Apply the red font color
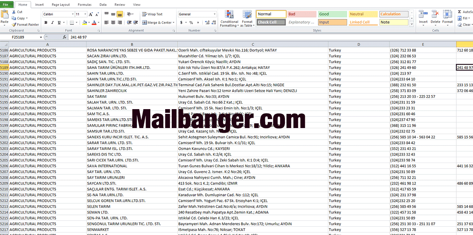The image size is (473, 235). (x=94, y=23)
